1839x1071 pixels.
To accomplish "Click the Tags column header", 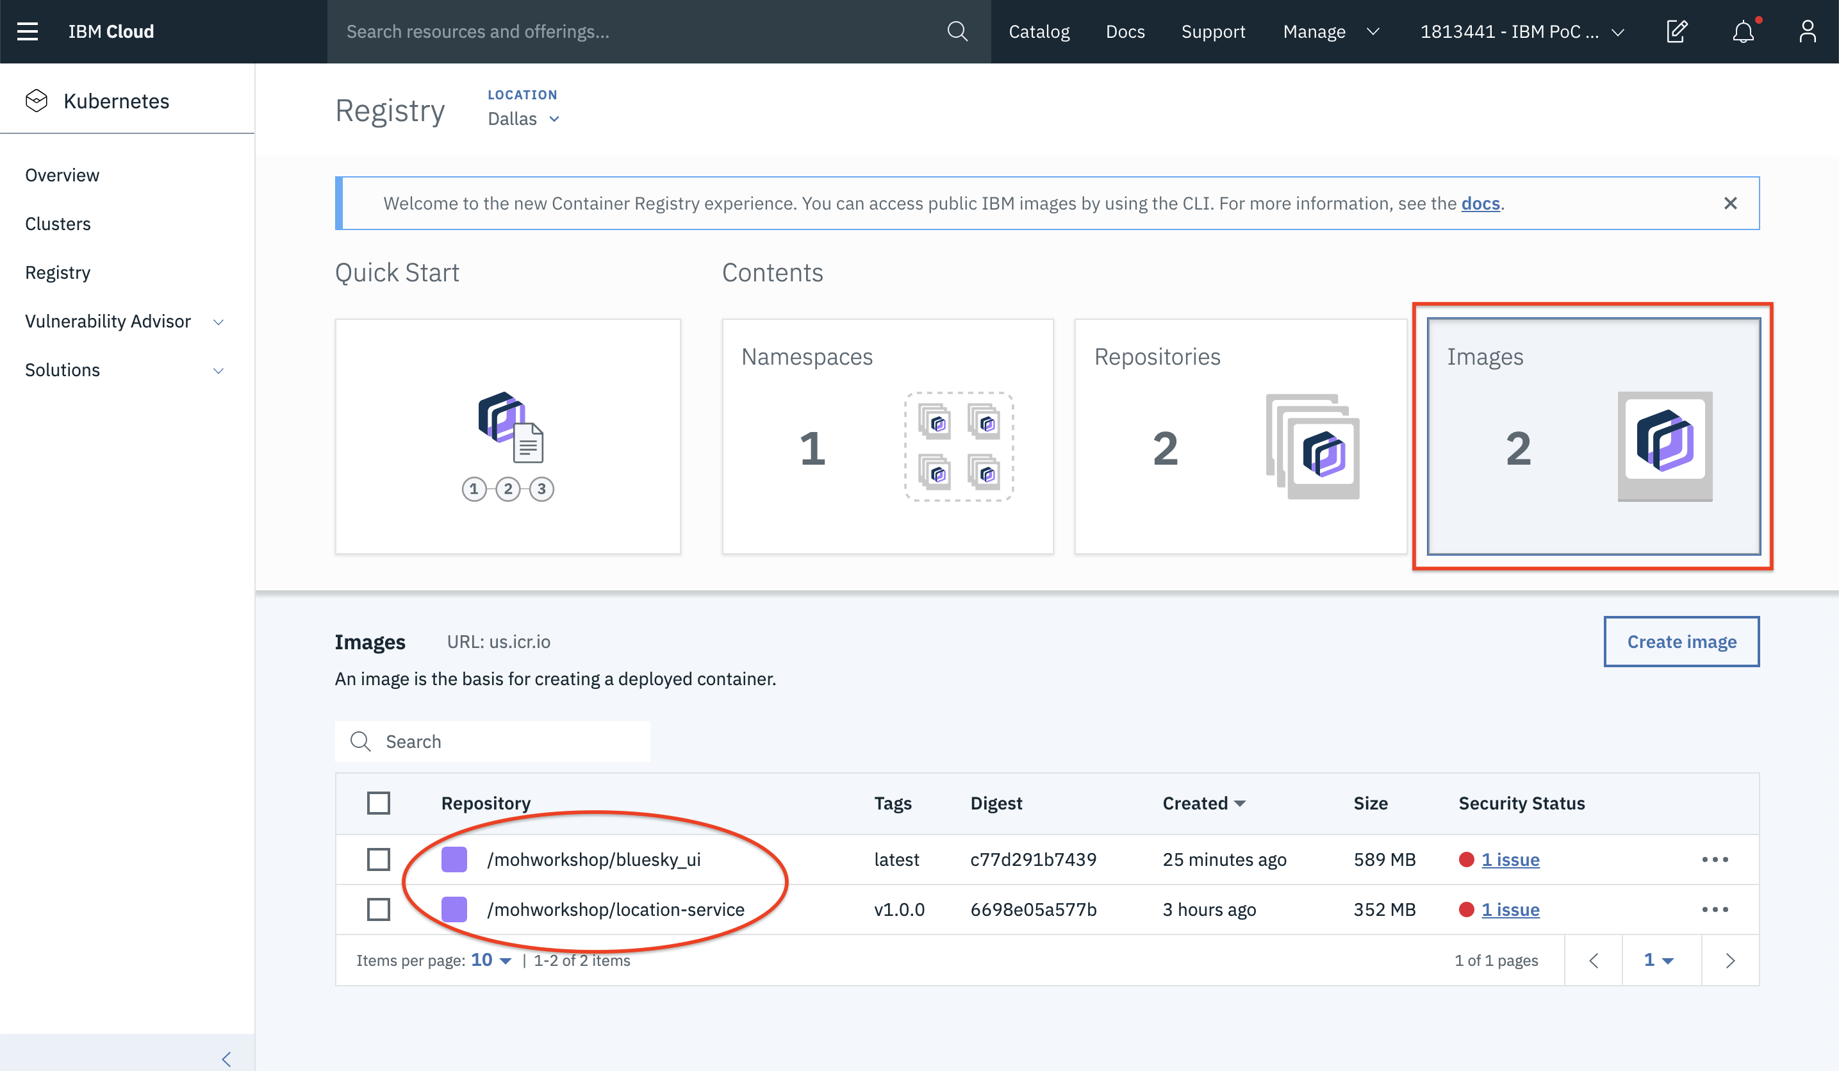I will (893, 803).
